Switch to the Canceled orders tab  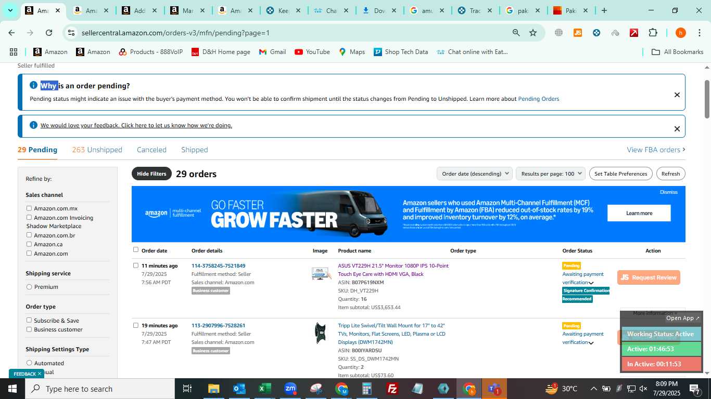151,150
